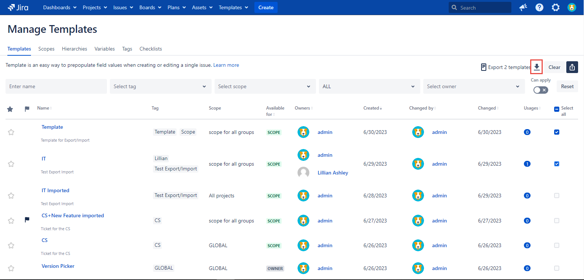Click the flag icon on CS+New Feature imported
The height and width of the screenshot is (280, 584).
[x=27, y=220]
